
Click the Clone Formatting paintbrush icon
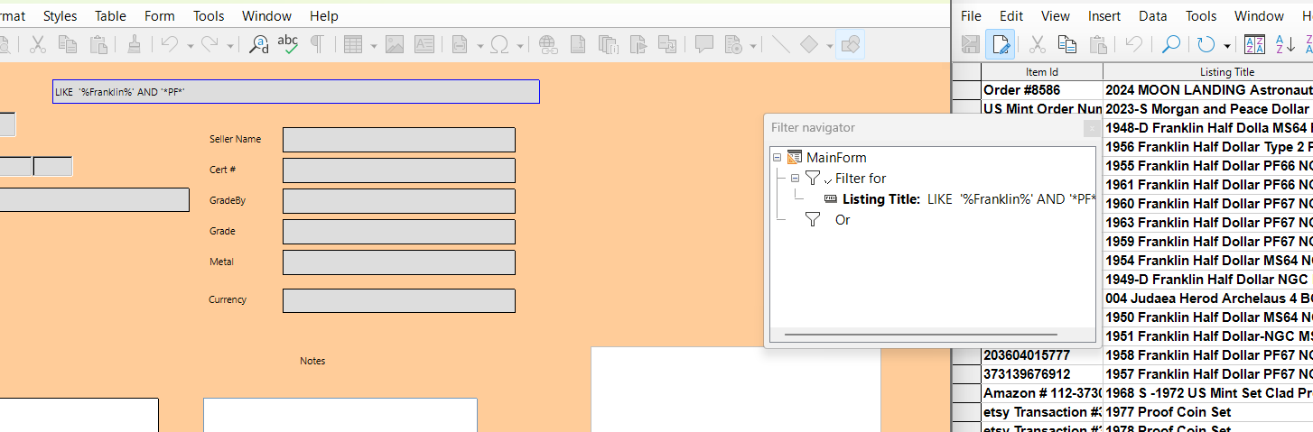(134, 44)
